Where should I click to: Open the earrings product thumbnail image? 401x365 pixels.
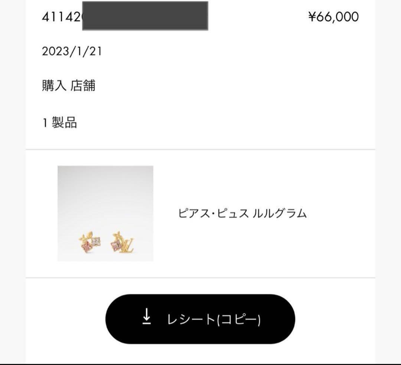[106, 214]
